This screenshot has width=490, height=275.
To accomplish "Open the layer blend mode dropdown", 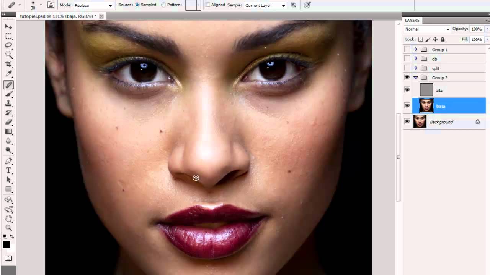I will click(427, 29).
